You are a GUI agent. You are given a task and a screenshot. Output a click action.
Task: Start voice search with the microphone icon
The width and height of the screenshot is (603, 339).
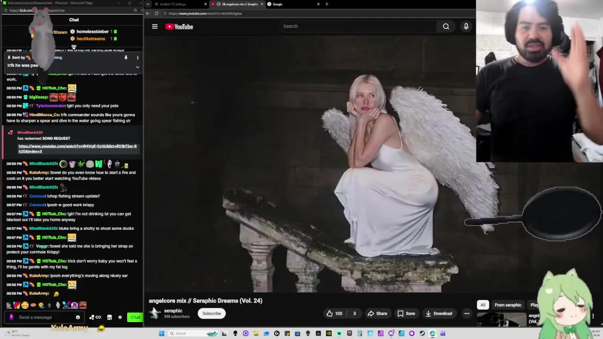pos(466,26)
